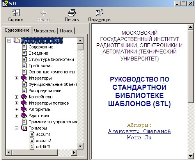The height and width of the screenshot is (160, 195).
Task: Open the Александр Степанов author link
Action: coord(139,131)
